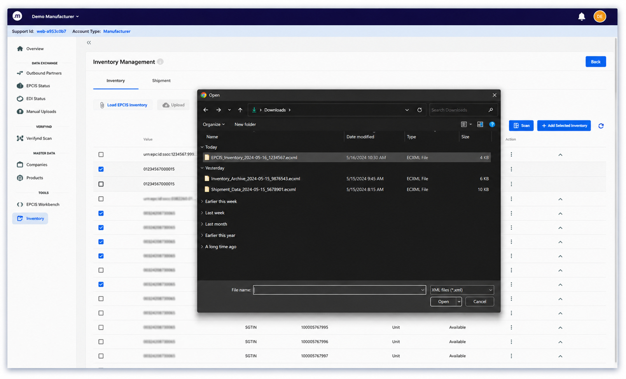Click Add Selected Inventory
The width and height of the screenshot is (626, 379).
(x=564, y=126)
